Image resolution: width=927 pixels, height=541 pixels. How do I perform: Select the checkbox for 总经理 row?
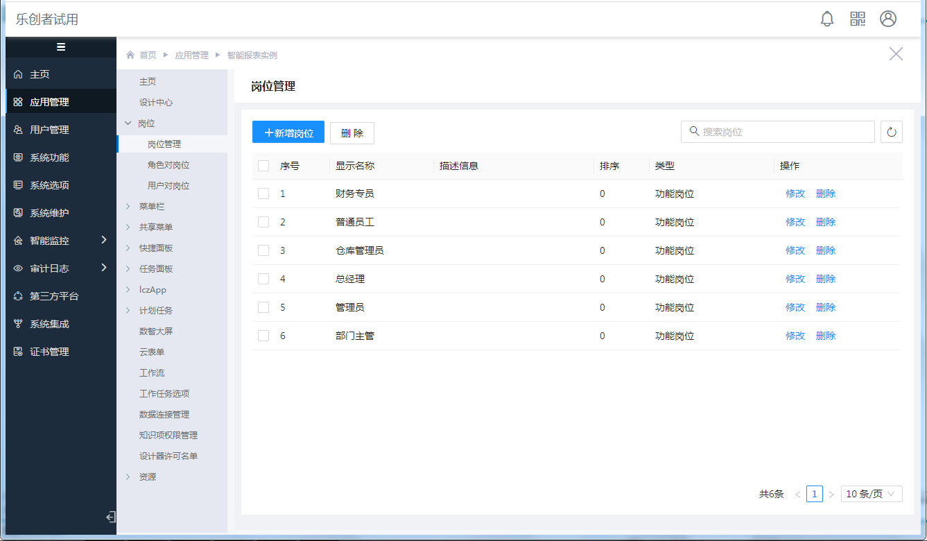point(263,279)
